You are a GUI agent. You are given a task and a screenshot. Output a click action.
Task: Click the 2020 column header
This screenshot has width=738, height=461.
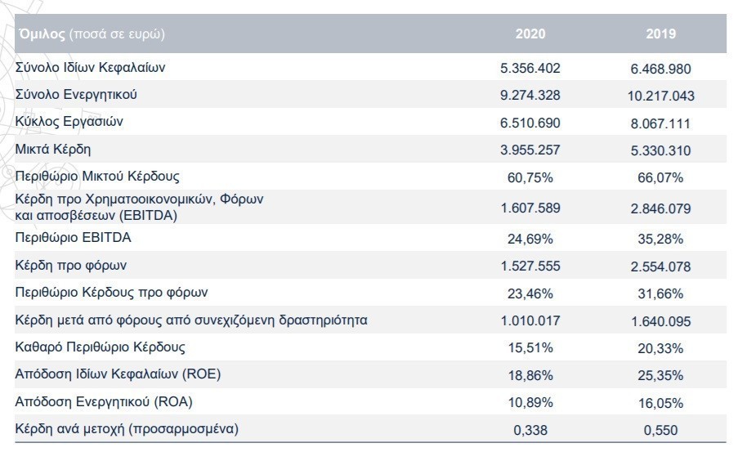pos(530,34)
